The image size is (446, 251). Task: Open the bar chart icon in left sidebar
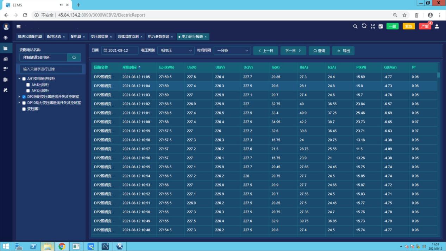coord(5,59)
